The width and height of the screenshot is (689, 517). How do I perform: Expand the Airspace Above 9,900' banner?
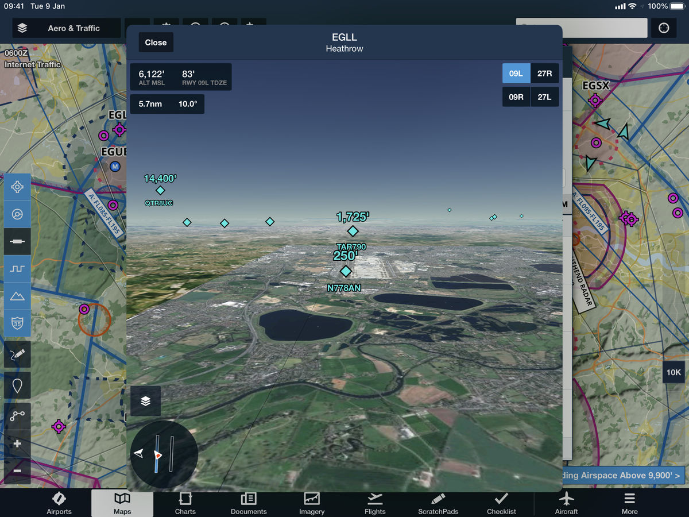623,475
